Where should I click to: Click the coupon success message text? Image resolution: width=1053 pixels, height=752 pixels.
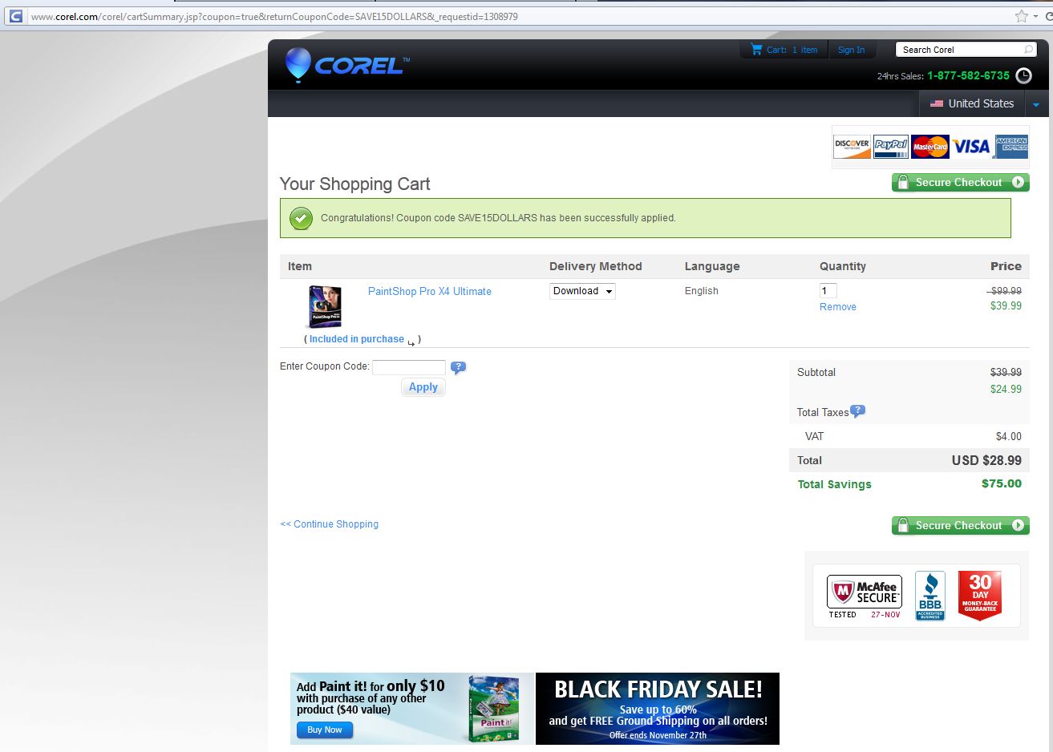[498, 218]
